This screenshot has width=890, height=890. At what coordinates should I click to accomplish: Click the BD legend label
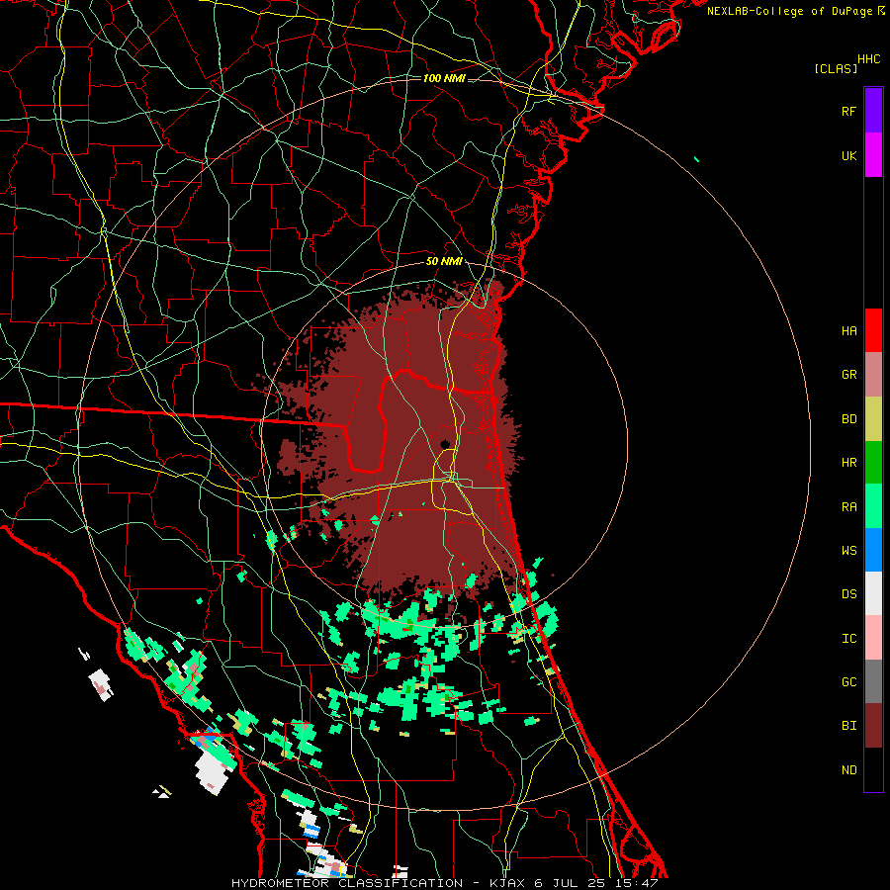[x=848, y=419]
